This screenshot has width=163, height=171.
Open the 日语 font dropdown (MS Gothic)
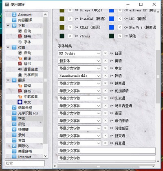pyautogui.click(x=79, y=53)
